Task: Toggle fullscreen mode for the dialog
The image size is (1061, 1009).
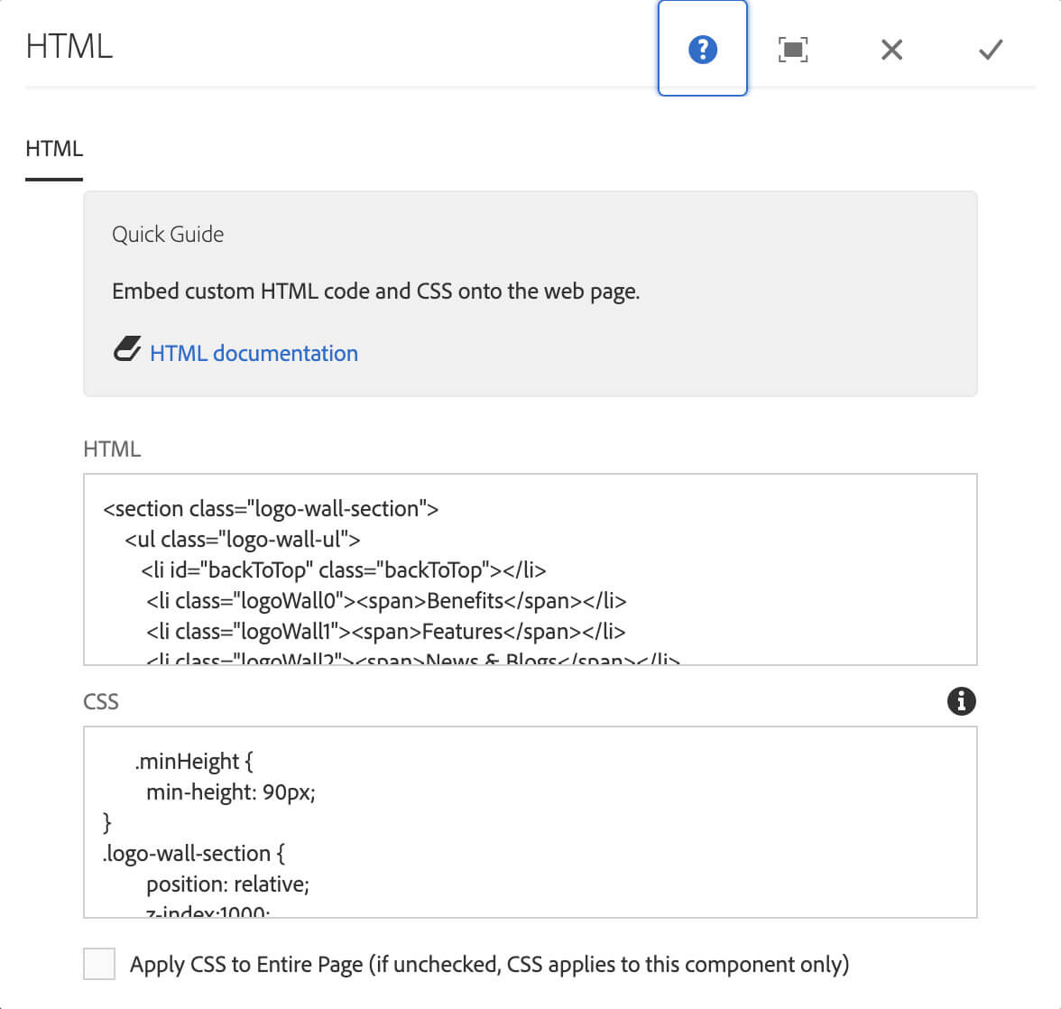Action: click(x=792, y=49)
